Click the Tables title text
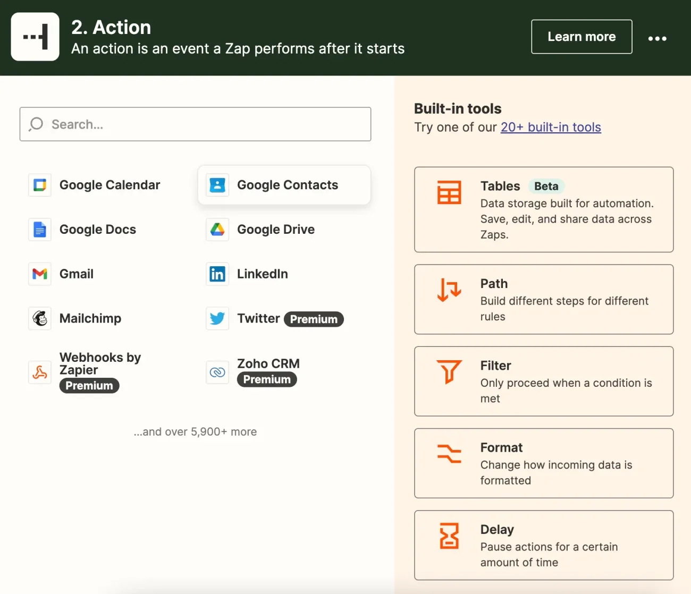691x594 pixels. click(500, 186)
